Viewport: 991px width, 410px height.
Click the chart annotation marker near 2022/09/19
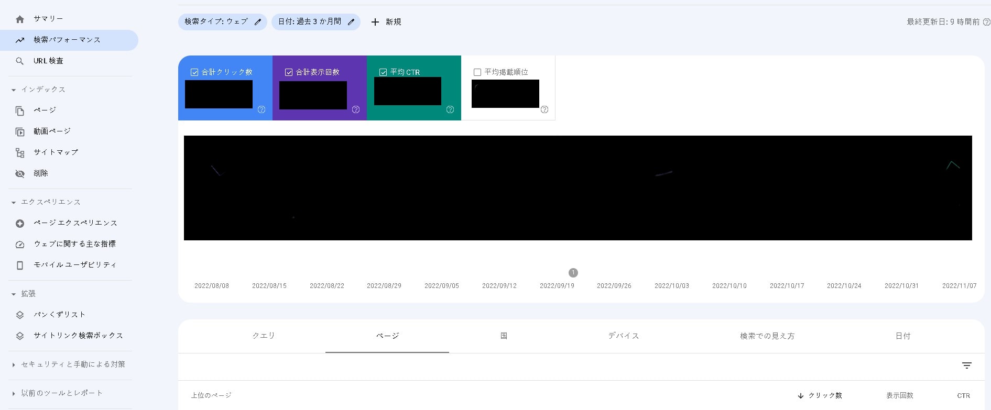(573, 273)
